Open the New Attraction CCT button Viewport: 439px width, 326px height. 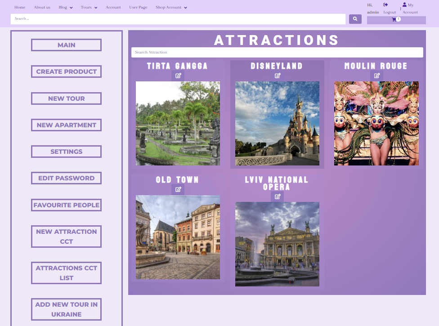pyautogui.click(x=66, y=237)
